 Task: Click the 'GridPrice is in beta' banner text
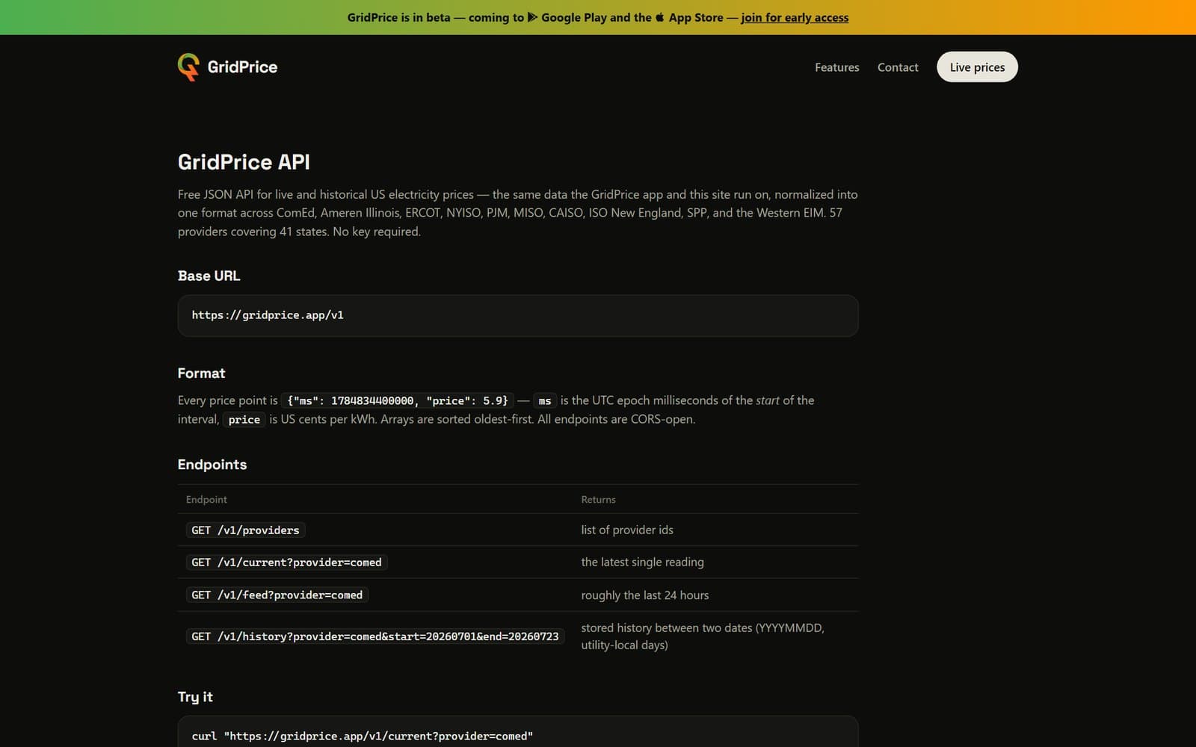pyautogui.click(x=398, y=17)
